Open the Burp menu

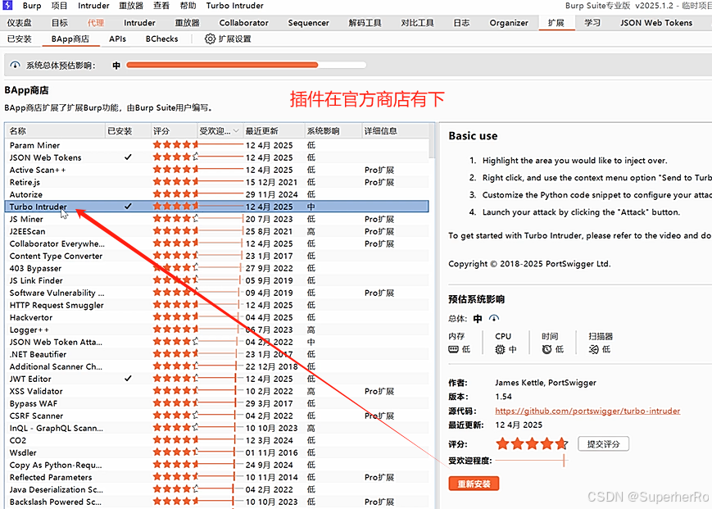(32, 6)
